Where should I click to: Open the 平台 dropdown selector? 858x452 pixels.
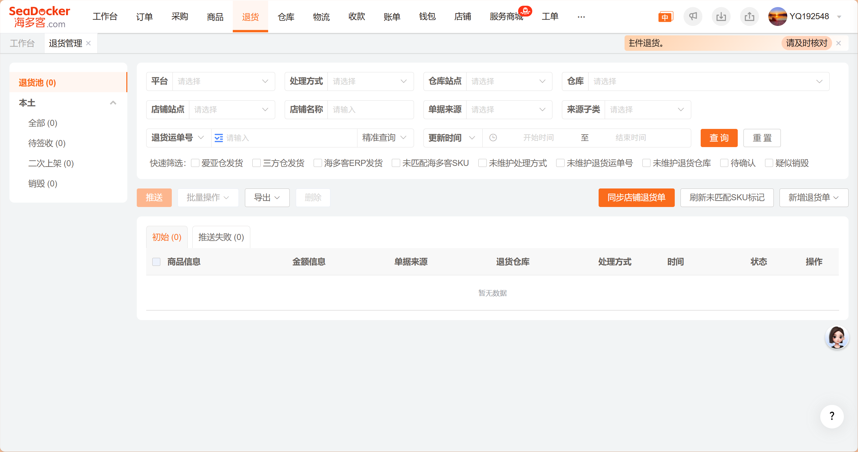point(223,81)
